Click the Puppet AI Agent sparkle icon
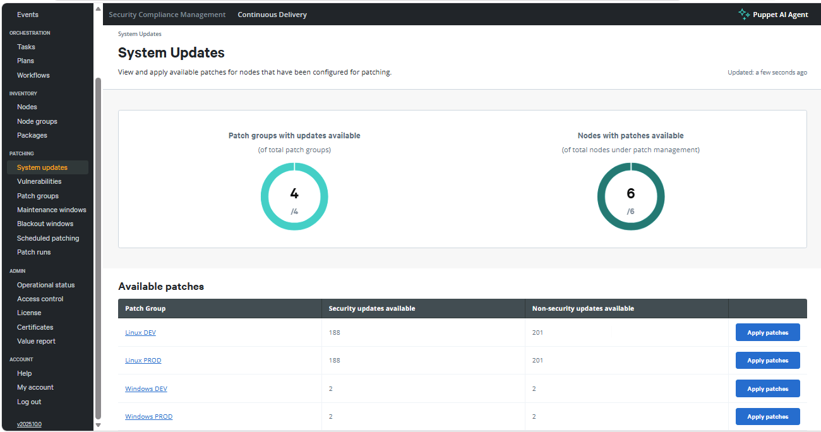821x432 pixels. [744, 14]
